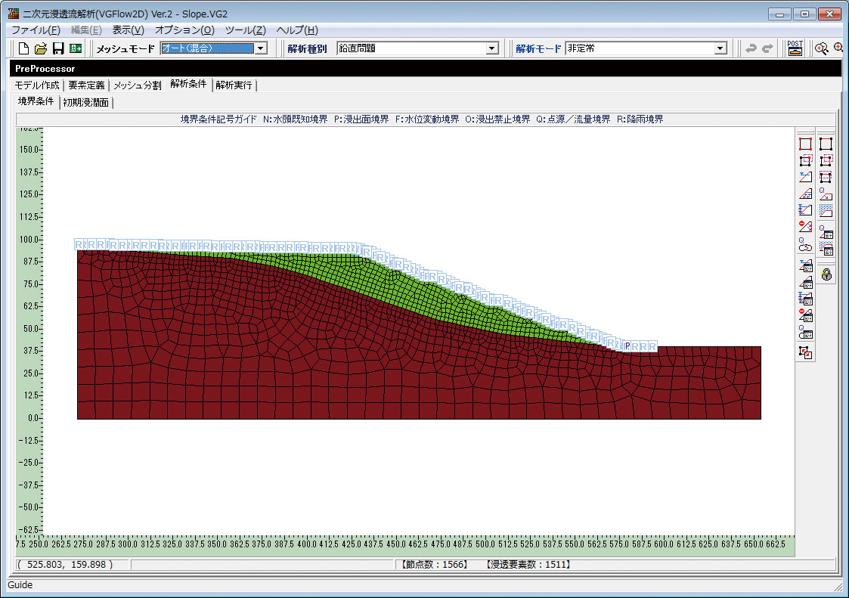Viewport: 849px width, 598px height.
Task: Set a Q flow boundary on the slope edge
Action: [826, 194]
